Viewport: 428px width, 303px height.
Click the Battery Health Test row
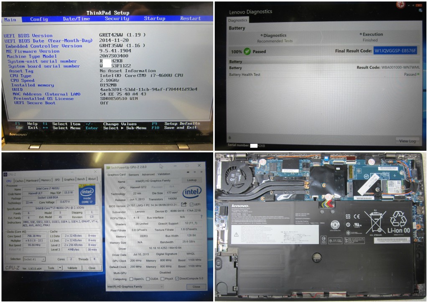click(324, 74)
